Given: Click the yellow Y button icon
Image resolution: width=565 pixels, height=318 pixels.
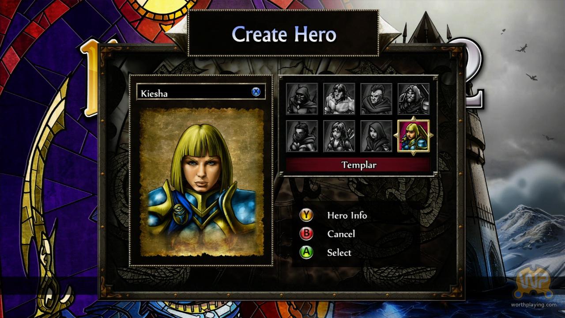Looking at the screenshot, I should [306, 215].
